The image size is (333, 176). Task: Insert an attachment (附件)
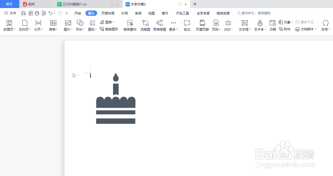[285, 29]
